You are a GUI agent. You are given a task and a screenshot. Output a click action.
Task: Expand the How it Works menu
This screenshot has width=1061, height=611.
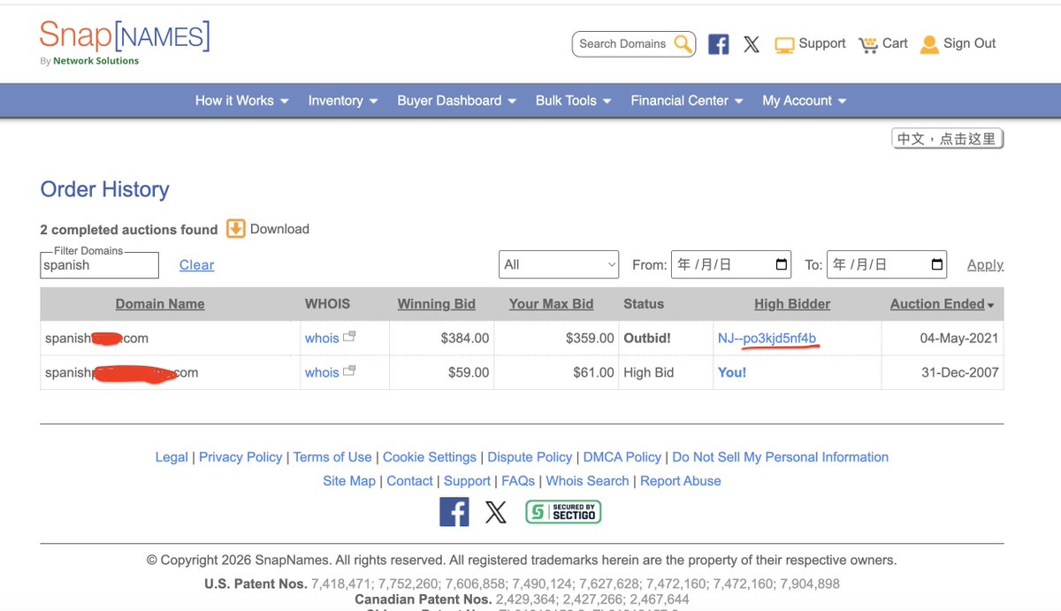(x=242, y=101)
